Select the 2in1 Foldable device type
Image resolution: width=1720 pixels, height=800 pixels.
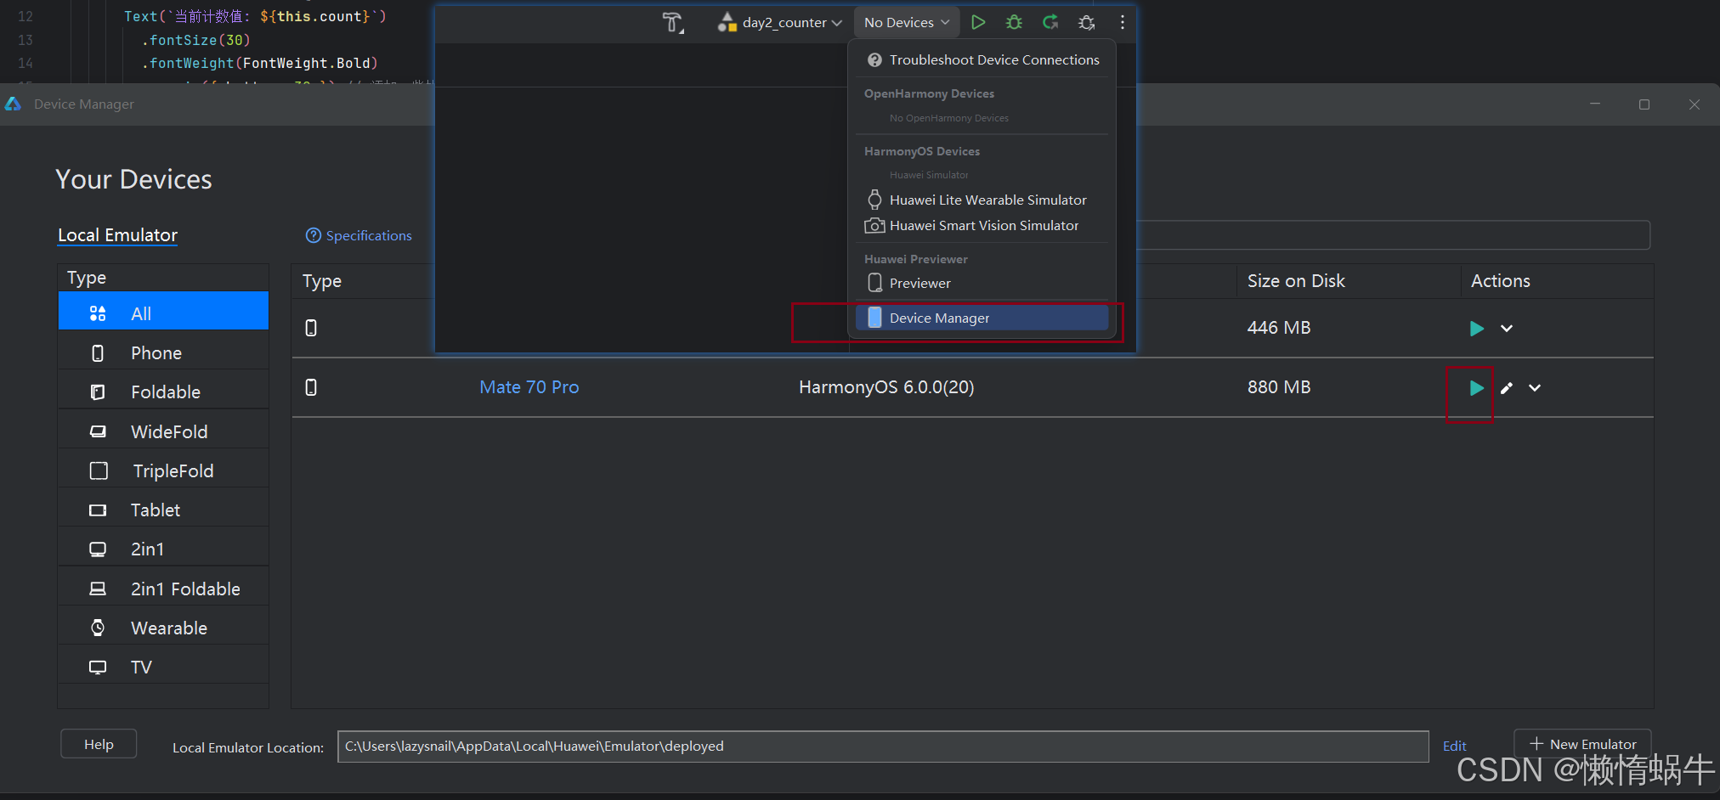[x=163, y=589]
